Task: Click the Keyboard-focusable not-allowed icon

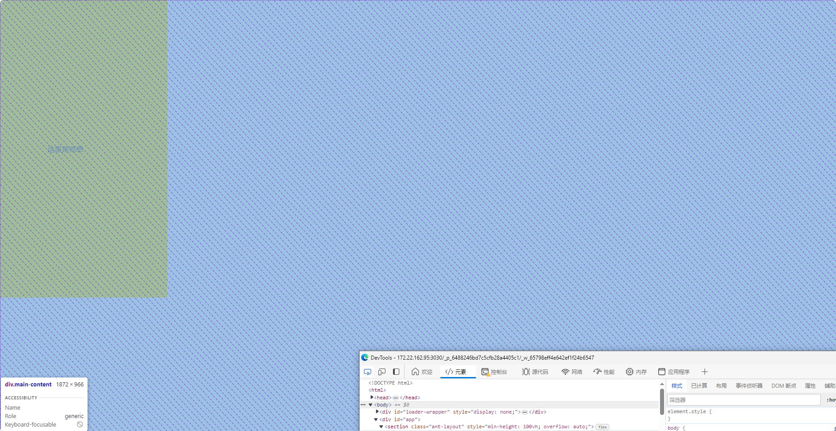Action: click(x=80, y=424)
